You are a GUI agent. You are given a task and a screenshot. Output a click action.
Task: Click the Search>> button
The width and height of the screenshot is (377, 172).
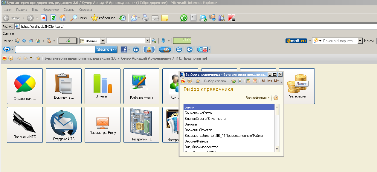pyautogui.click(x=107, y=49)
